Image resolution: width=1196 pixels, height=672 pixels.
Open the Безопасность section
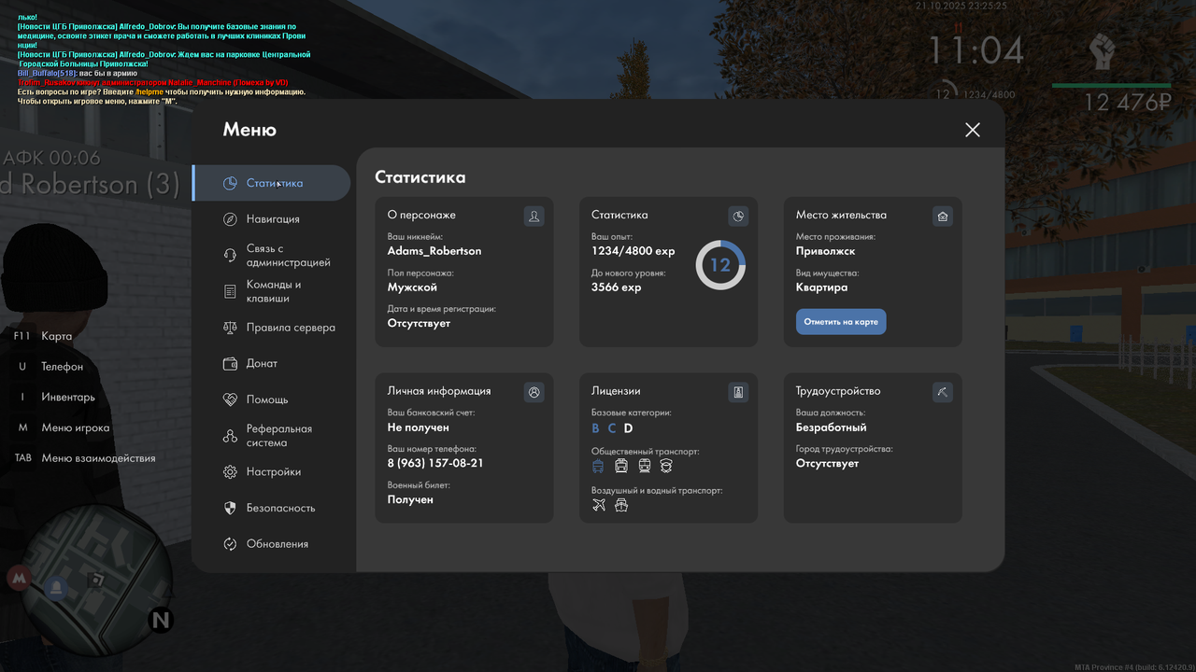(x=271, y=508)
